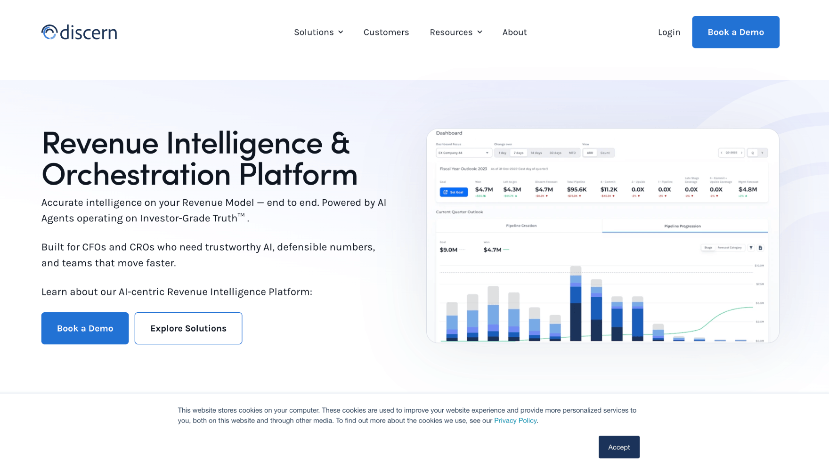Click previous quarter arrow beside Q3-2022
829x471 pixels.
[722, 153]
